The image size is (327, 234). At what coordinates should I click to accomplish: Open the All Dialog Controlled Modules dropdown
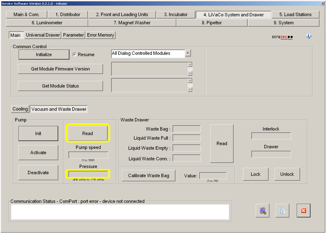point(188,53)
